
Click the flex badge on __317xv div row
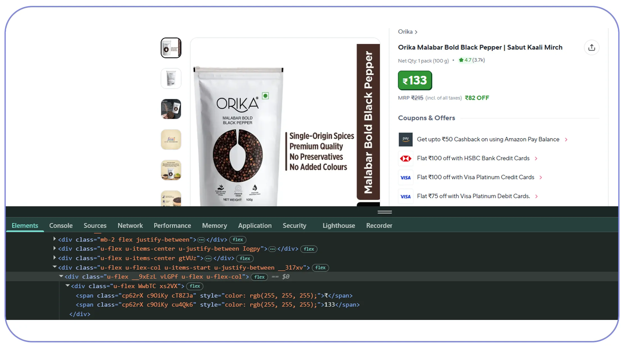tap(320, 268)
